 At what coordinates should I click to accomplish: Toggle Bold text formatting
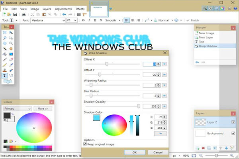pos(83,20)
